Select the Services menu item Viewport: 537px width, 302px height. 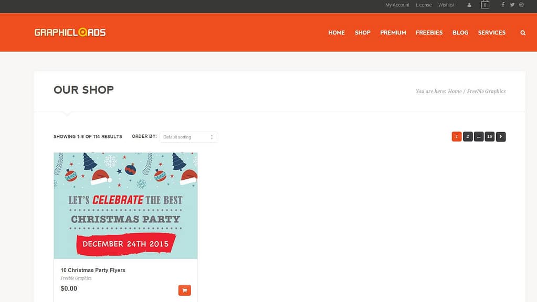click(491, 33)
